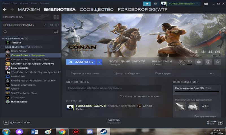Click the library search field
The width and height of the screenshot is (226, 135).
(30, 32)
